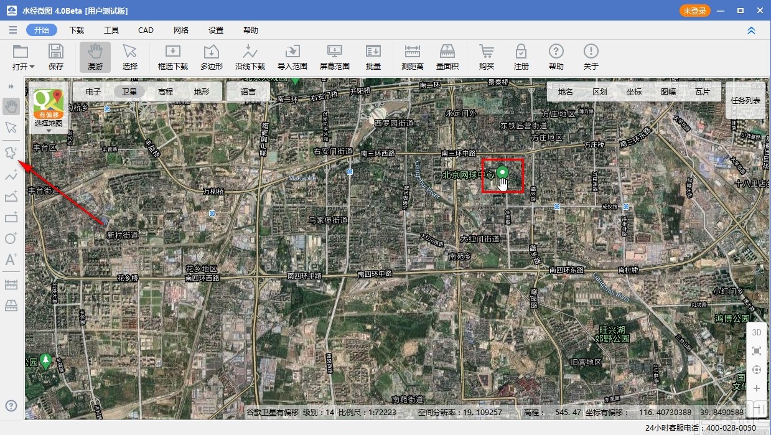Click the full extent icon on map
This screenshot has width=771, height=435.
(757, 351)
